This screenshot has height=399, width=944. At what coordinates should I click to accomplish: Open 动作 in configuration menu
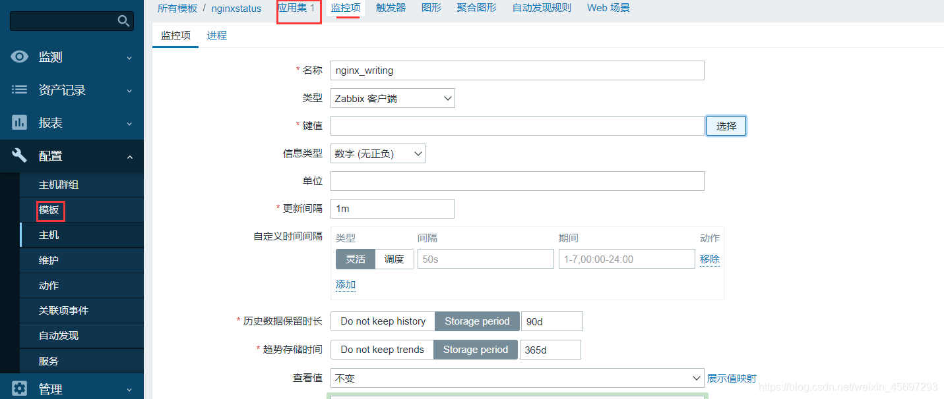[x=49, y=285]
